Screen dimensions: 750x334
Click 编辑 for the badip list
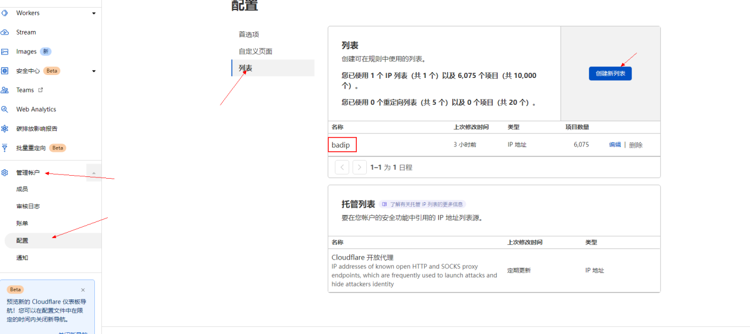(615, 145)
